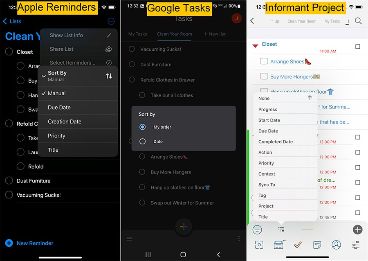Complete the Vacuuming Sucks! circle in Apple Reminders
This screenshot has width=368, height=261.
pyautogui.click(x=9, y=195)
